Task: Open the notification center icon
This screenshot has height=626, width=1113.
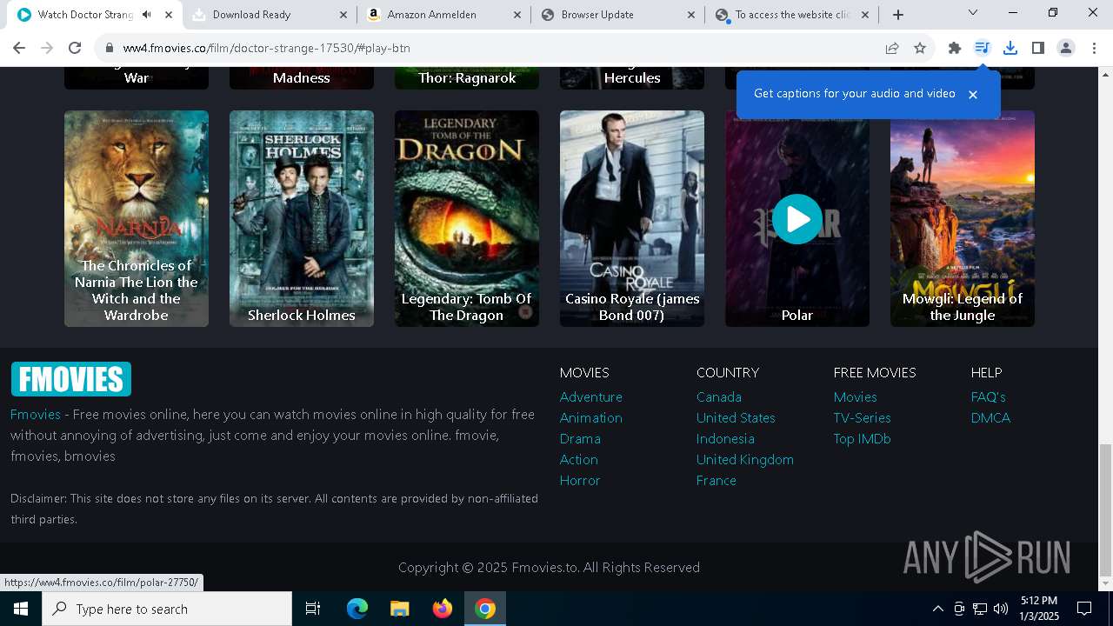Action: pyautogui.click(x=1084, y=609)
